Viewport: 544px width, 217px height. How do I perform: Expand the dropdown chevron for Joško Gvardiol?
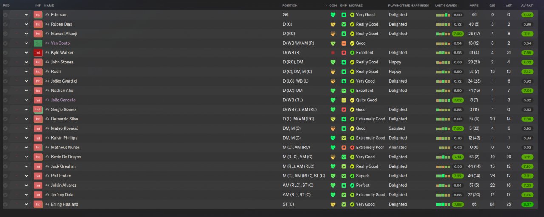coord(26,81)
